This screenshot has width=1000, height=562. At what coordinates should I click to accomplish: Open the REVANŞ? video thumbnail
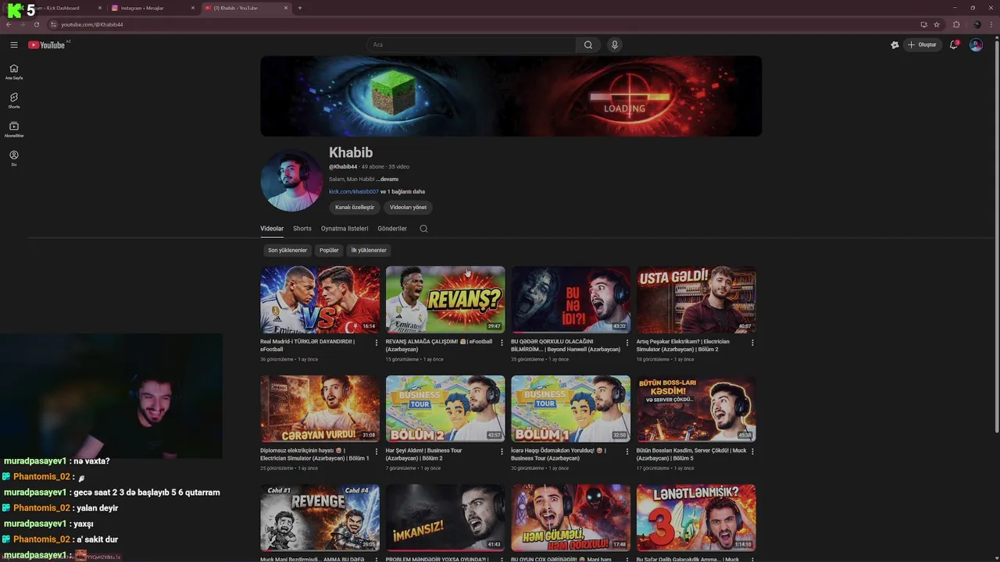(445, 300)
